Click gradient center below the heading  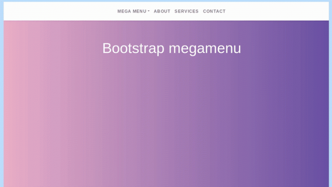[171, 113]
